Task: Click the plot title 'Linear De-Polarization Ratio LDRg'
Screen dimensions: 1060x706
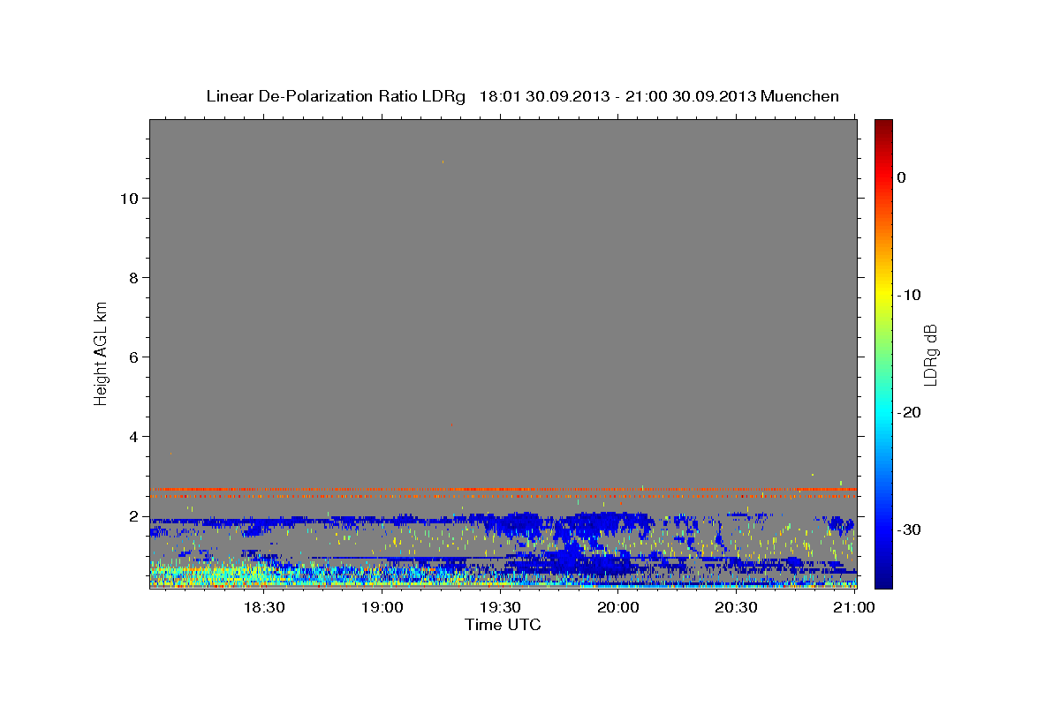Action: 336,96
